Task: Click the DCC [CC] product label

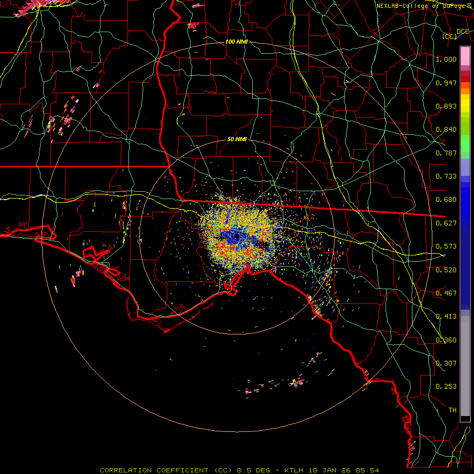Action: click(456, 34)
